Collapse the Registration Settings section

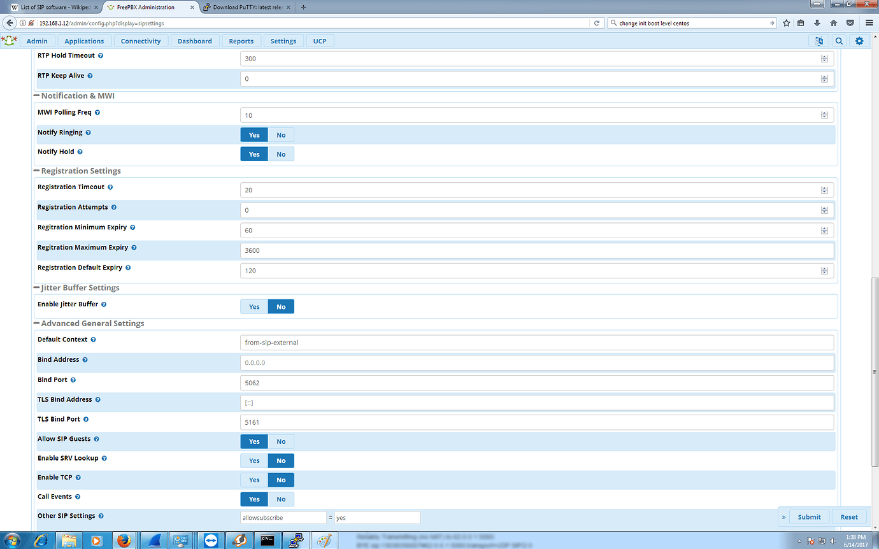(x=36, y=171)
